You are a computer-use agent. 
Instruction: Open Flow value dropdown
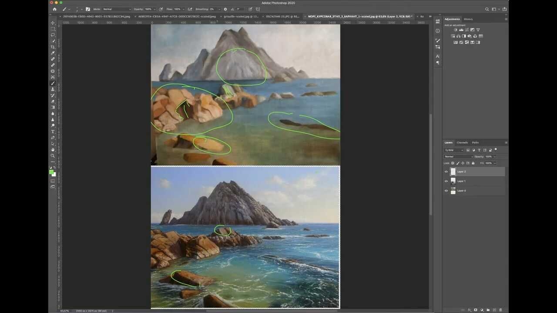(x=183, y=9)
